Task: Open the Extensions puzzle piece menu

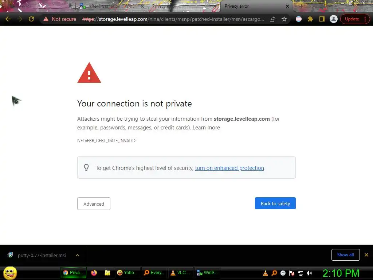Action: click(310, 19)
